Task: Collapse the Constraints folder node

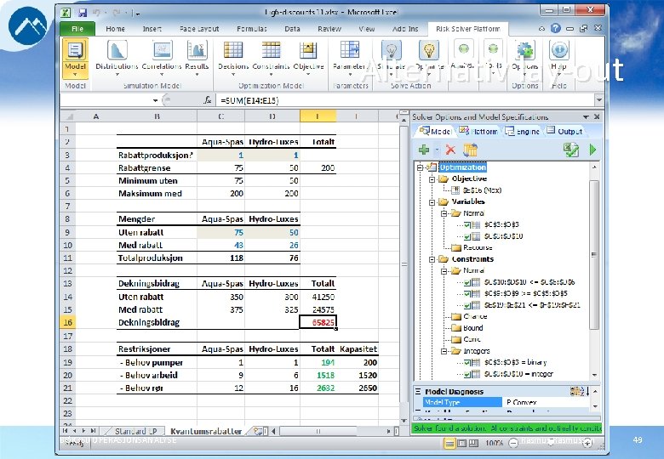Action: [x=432, y=259]
